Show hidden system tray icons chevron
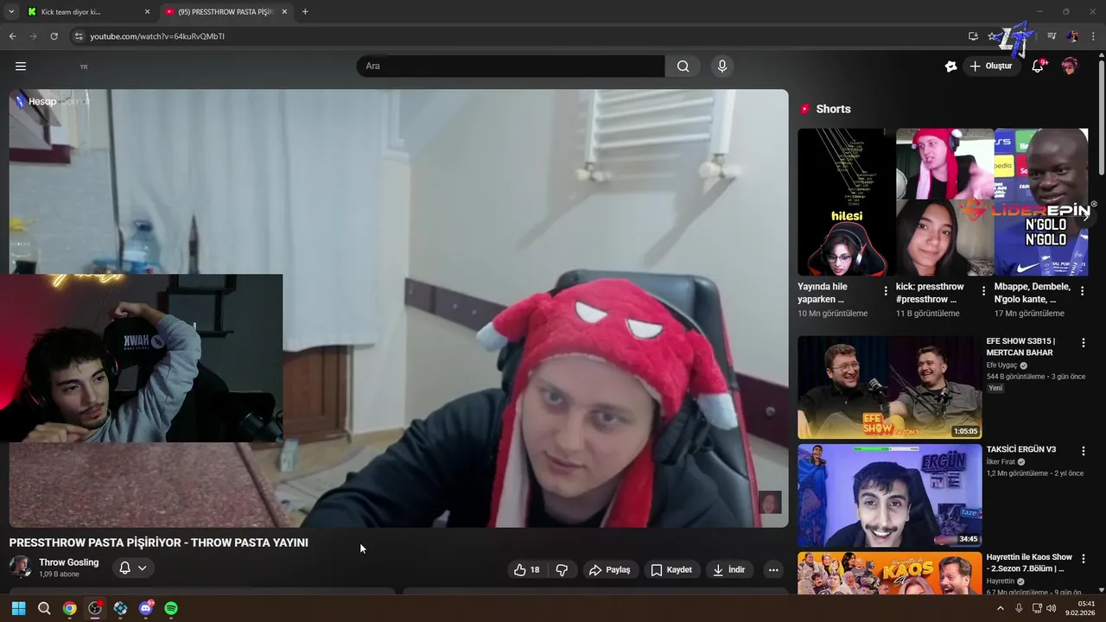The height and width of the screenshot is (622, 1106). [x=1001, y=608]
